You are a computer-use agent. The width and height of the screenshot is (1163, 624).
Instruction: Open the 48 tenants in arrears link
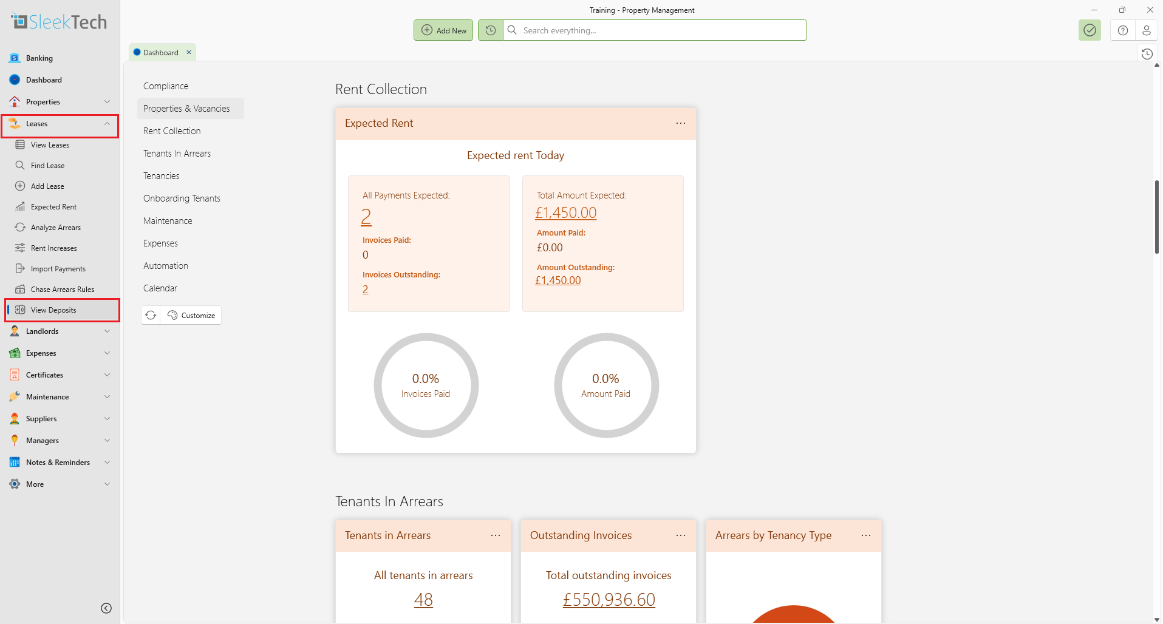(423, 600)
